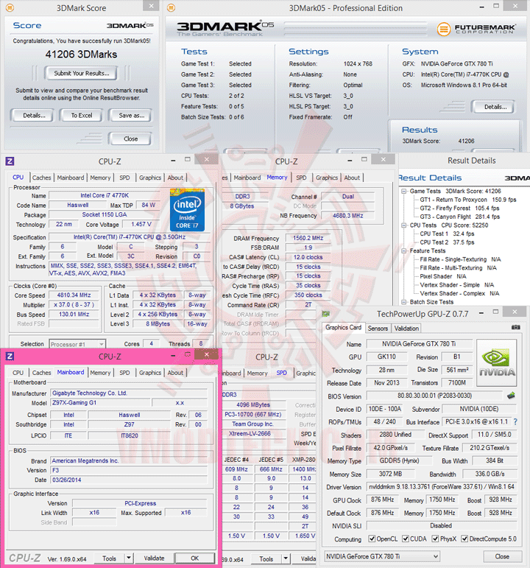530x568 pixels.
Task: Click the To Excel button
Action: click(x=82, y=116)
